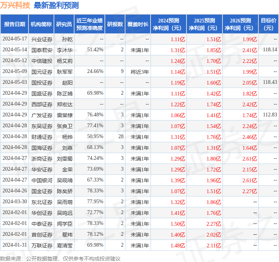
Task: Select the 首创证券 institution cell
Action: click(42, 235)
